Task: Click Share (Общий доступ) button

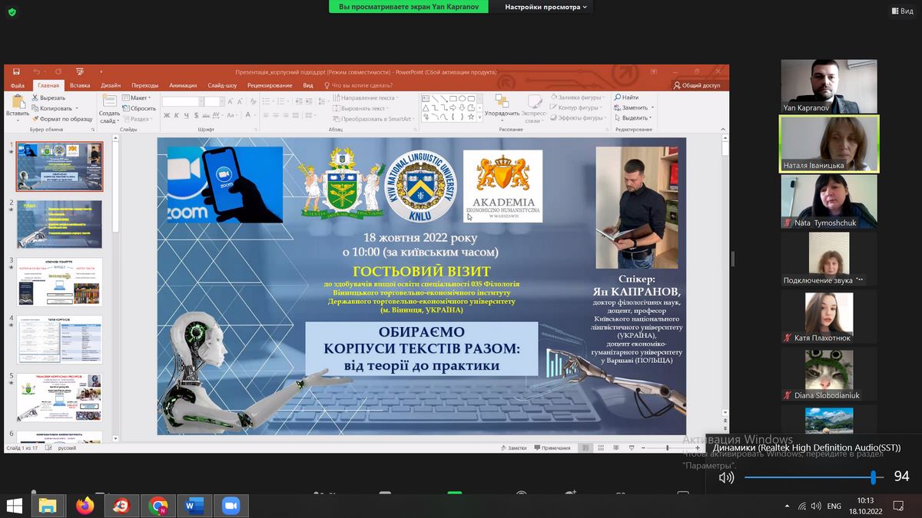Action: [x=696, y=85]
